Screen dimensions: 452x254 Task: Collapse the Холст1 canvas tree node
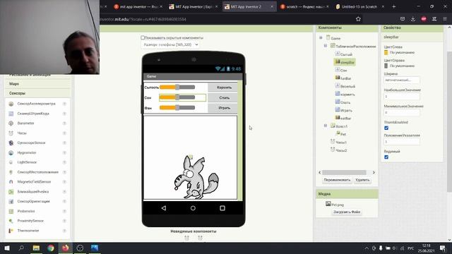pos(326,126)
